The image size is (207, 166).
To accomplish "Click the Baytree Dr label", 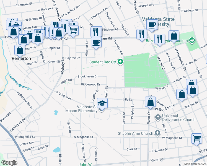I will click(x=73, y=58).
